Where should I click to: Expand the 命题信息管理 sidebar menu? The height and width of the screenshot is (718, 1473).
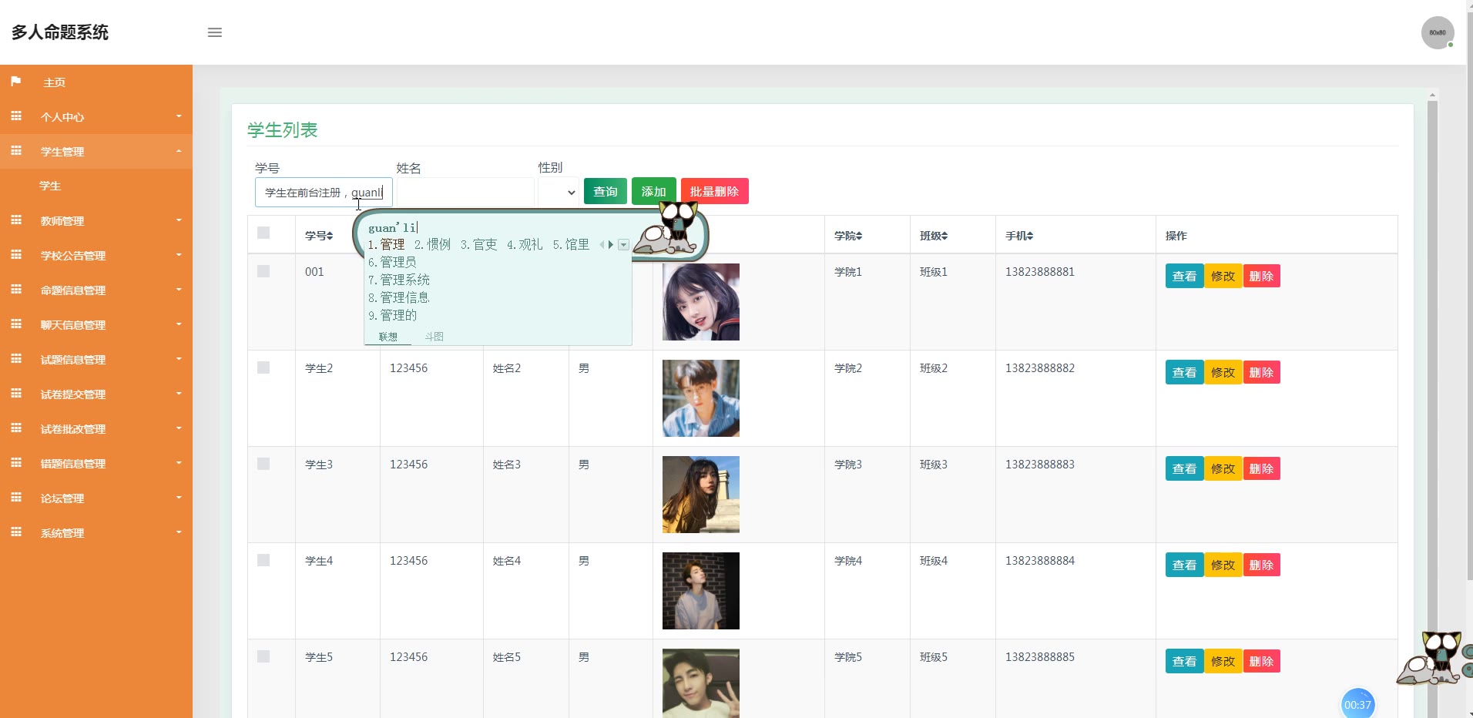point(96,290)
